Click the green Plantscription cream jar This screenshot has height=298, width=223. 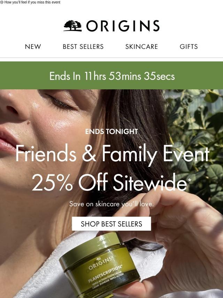pyautogui.click(x=99, y=265)
